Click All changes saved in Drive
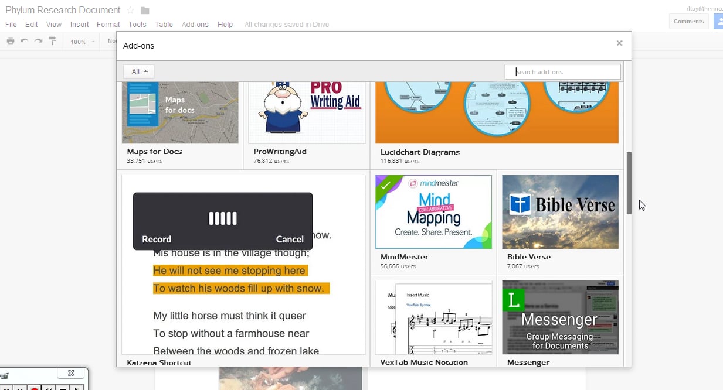This screenshot has width=723, height=390. [x=287, y=25]
